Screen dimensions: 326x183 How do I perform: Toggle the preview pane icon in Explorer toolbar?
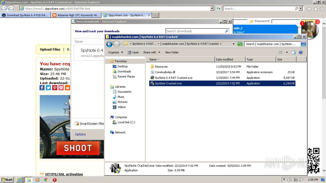coord(293,52)
